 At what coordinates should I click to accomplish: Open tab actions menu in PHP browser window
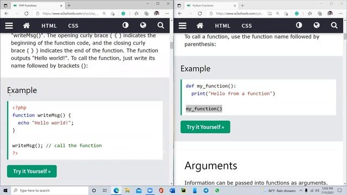coord(6,5)
